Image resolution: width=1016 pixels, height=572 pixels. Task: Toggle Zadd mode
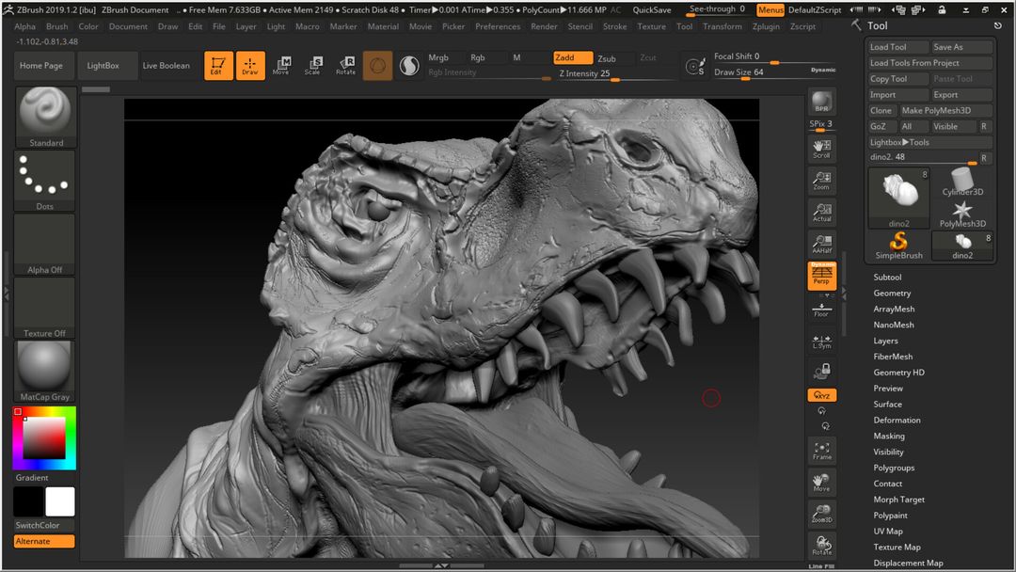573,57
